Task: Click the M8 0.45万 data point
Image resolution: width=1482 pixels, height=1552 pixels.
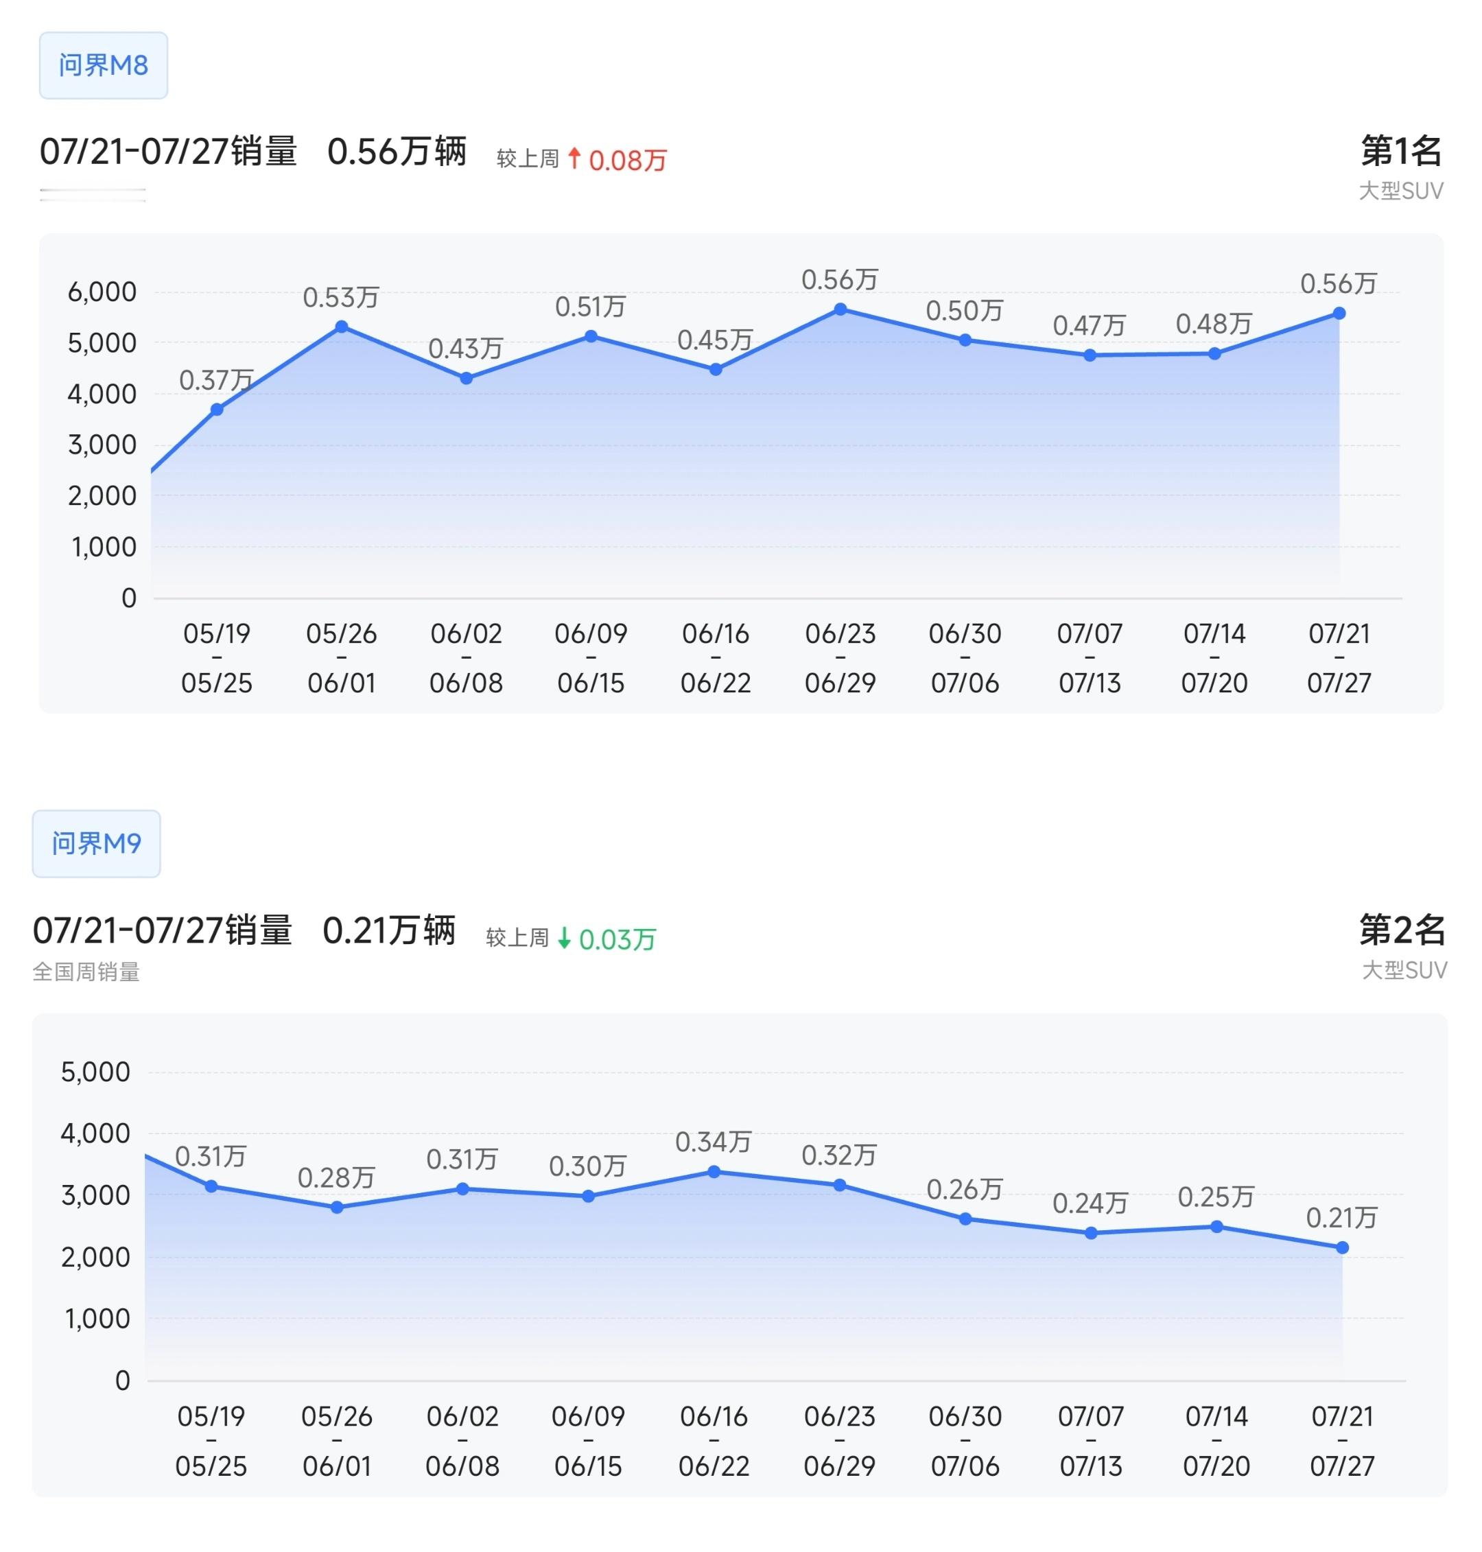Action: click(716, 369)
